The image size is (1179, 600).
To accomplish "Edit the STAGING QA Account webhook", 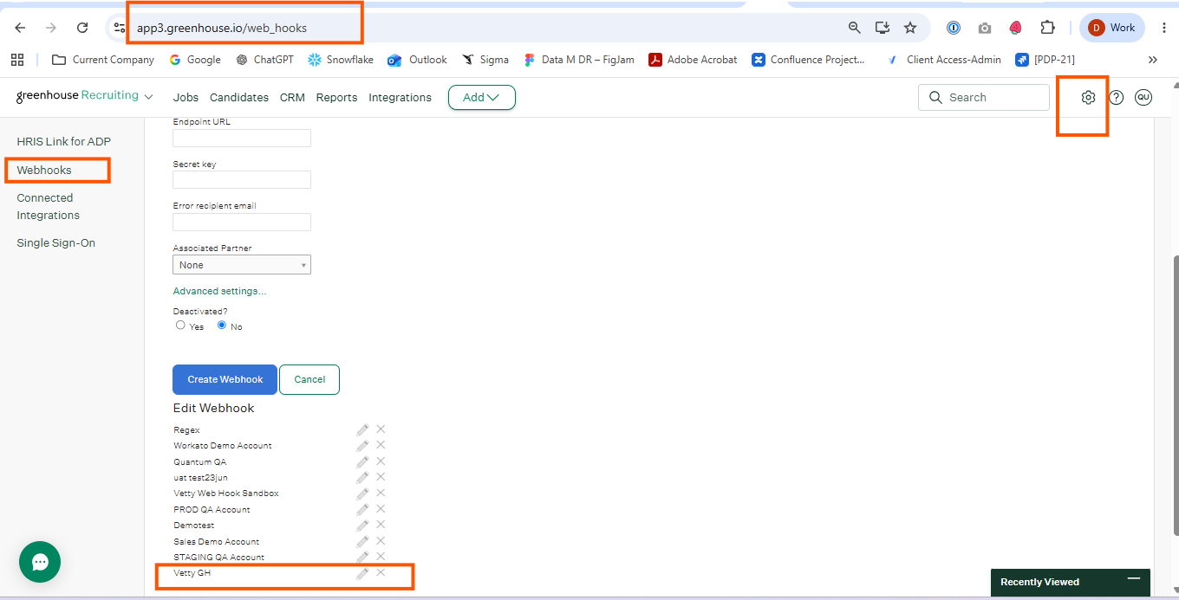I will [362, 557].
